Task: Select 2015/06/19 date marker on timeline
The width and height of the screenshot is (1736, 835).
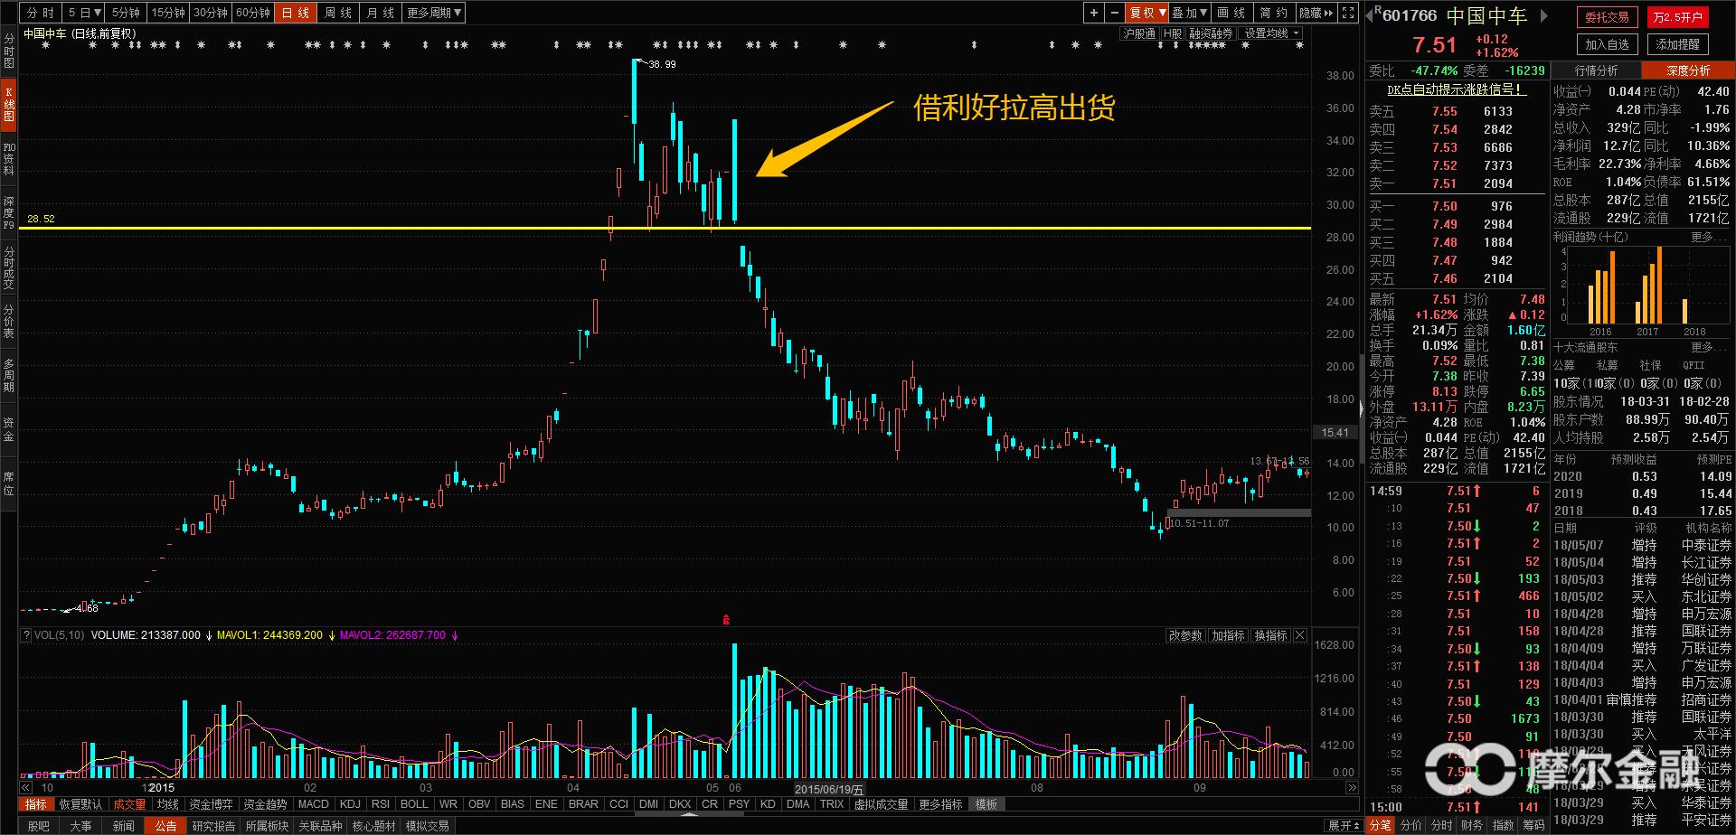Action: [829, 789]
